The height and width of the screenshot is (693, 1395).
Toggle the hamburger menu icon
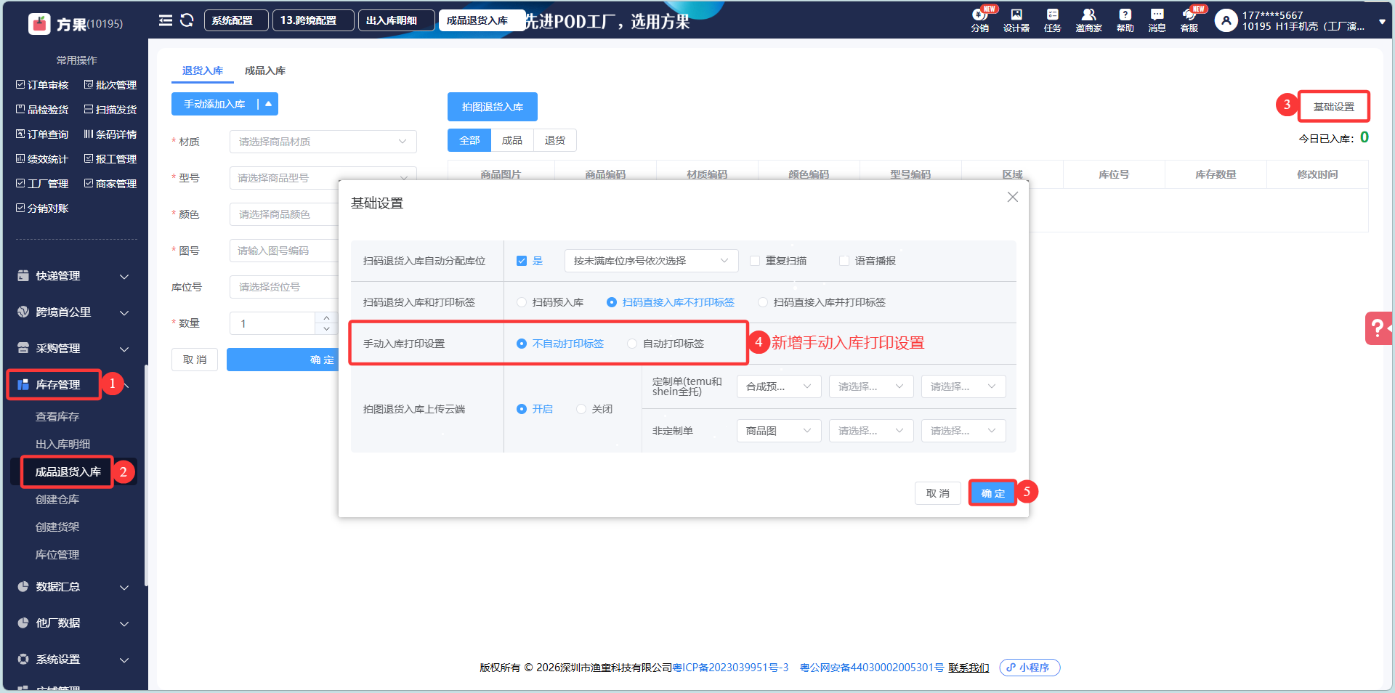(x=166, y=20)
